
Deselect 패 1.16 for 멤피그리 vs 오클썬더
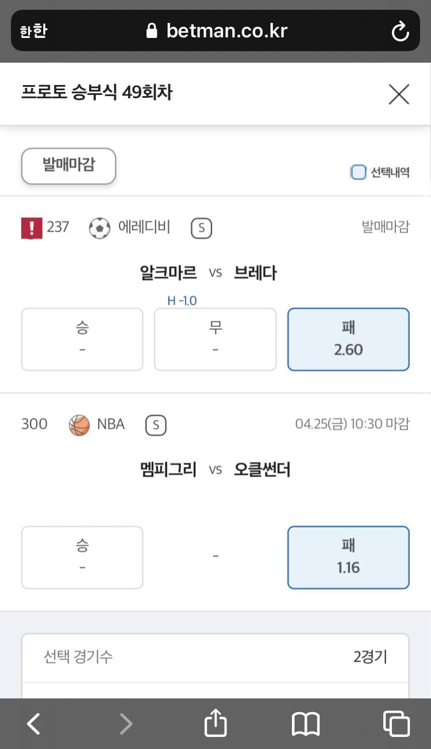point(348,558)
